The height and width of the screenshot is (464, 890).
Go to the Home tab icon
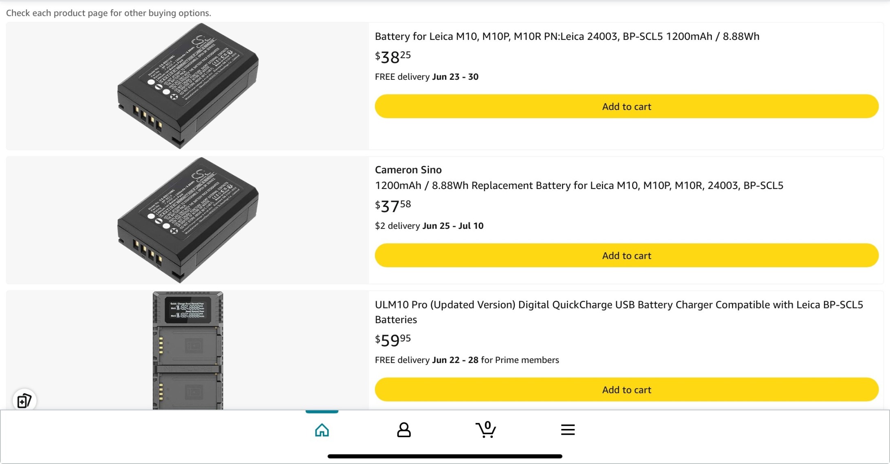point(322,430)
